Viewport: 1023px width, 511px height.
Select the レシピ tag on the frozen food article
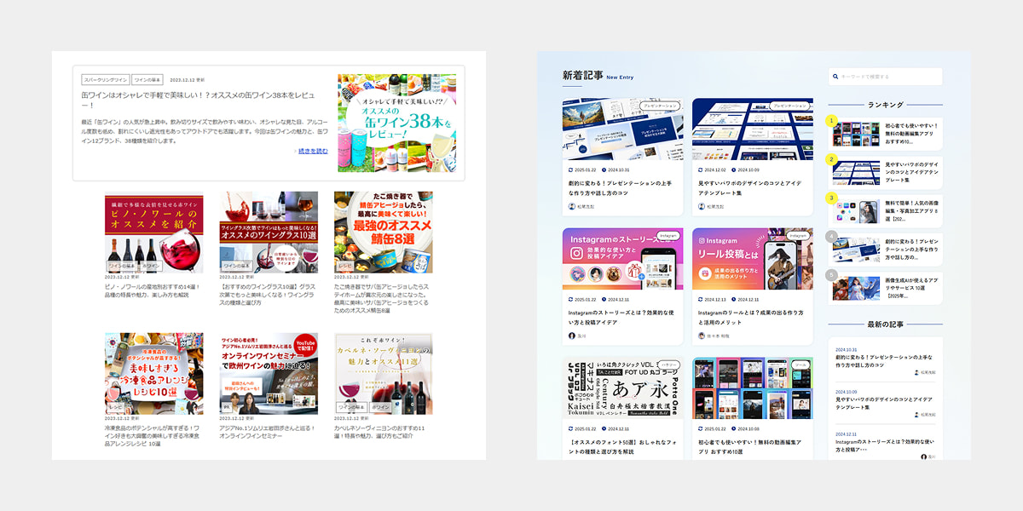pos(114,407)
